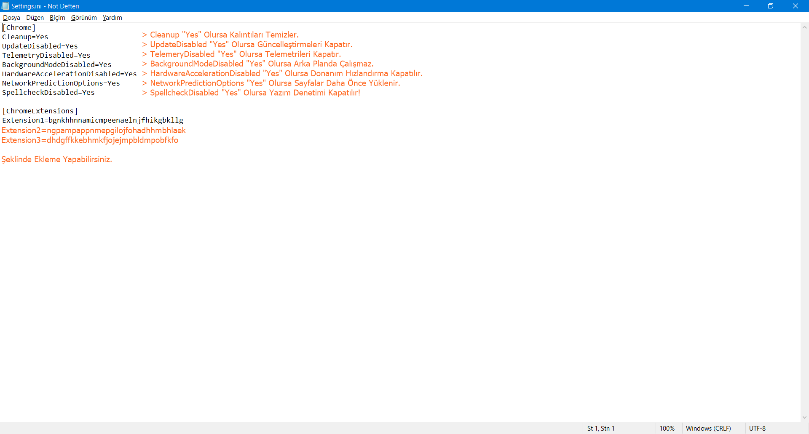The image size is (809, 434).
Task: Click the 'Şeklinde Ekleme Yapabilirsiniz.' note
Action: (x=56, y=159)
